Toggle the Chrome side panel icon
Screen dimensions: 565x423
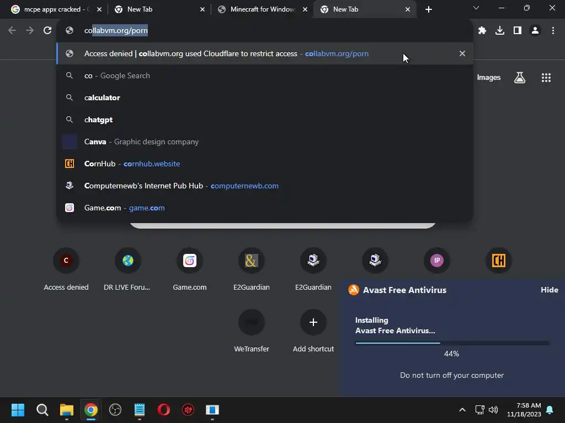[x=518, y=30]
